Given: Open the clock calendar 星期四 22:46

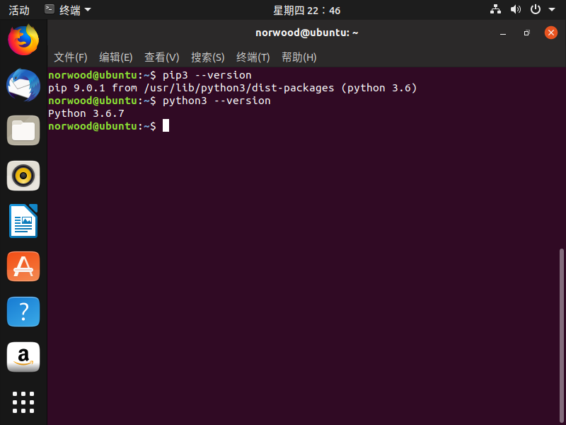Looking at the screenshot, I should 307,10.
